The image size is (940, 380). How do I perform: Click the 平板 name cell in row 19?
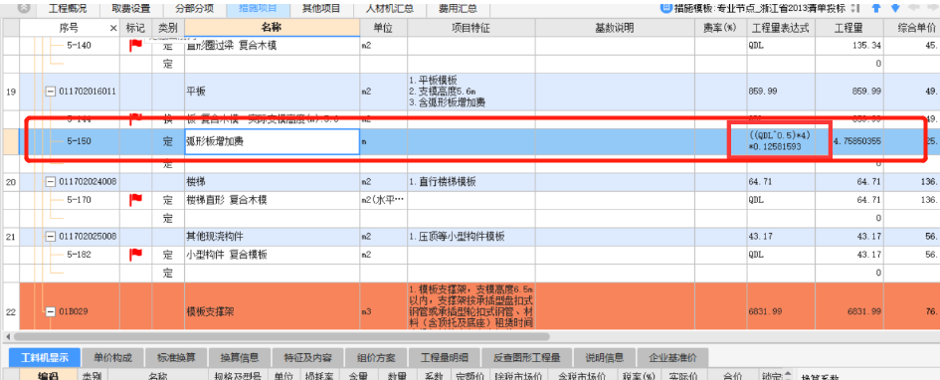point(273,92)
